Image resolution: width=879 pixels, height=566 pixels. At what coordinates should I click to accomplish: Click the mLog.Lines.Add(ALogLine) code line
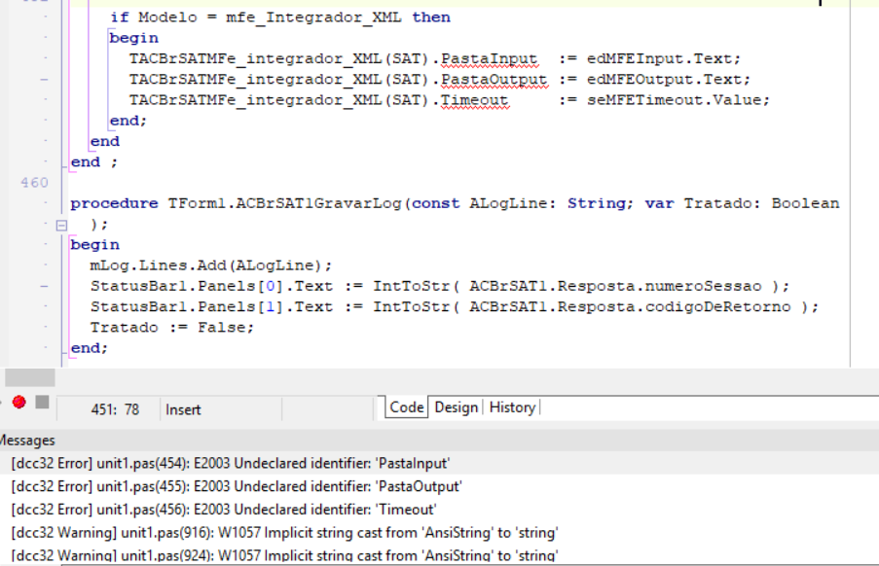coord(211,265)
